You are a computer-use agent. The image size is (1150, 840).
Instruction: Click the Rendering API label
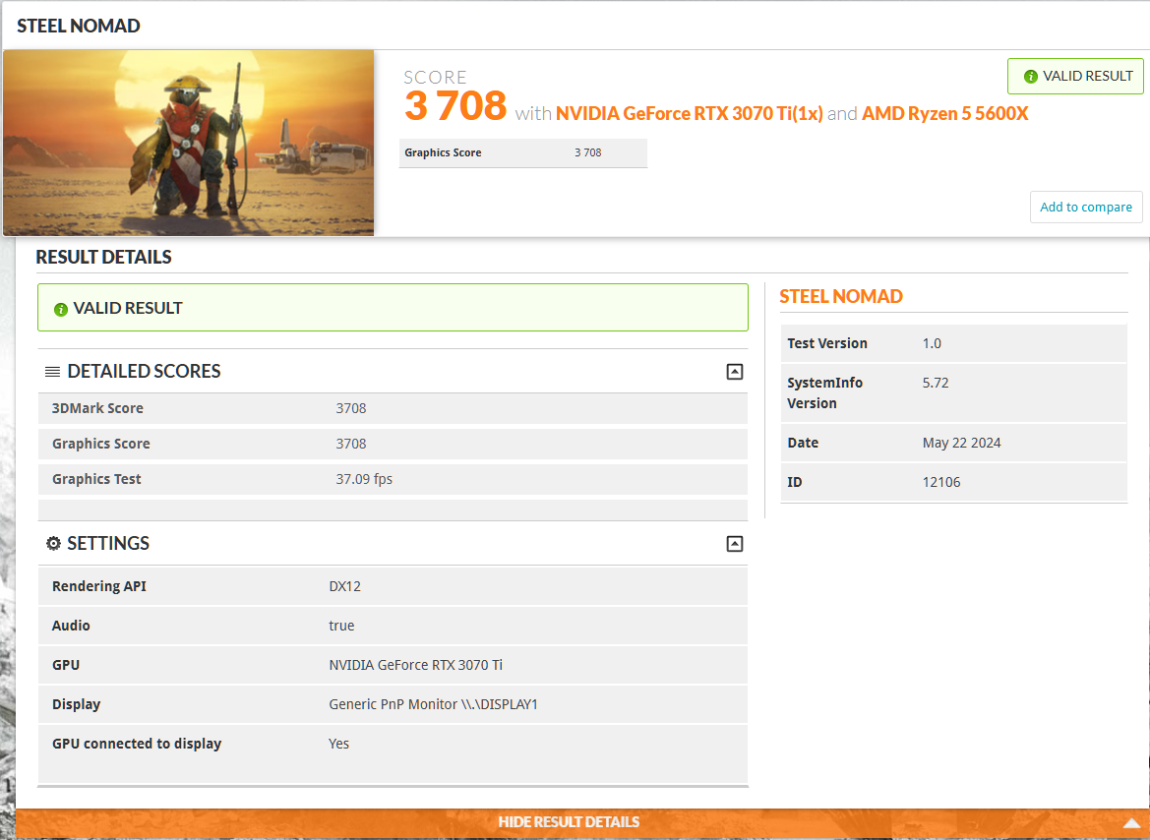98,586
